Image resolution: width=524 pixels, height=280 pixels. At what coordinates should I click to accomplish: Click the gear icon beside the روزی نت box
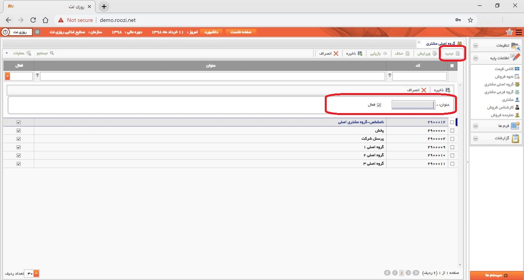coord(37,32)
